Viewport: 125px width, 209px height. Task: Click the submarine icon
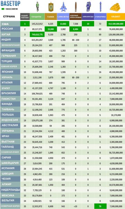pyautogui.click(x=100, y=7)
